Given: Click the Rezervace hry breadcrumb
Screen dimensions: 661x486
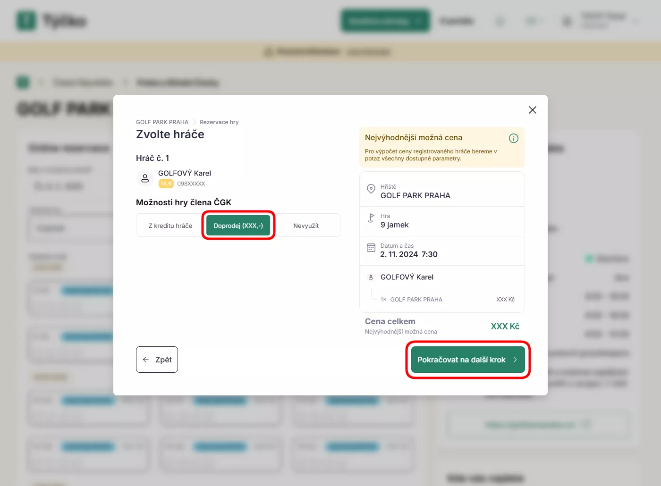Looking at the screenshot, I should point(219,122).
